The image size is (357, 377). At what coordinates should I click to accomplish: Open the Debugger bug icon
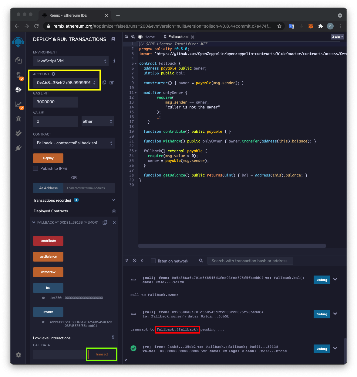[18, 118]
